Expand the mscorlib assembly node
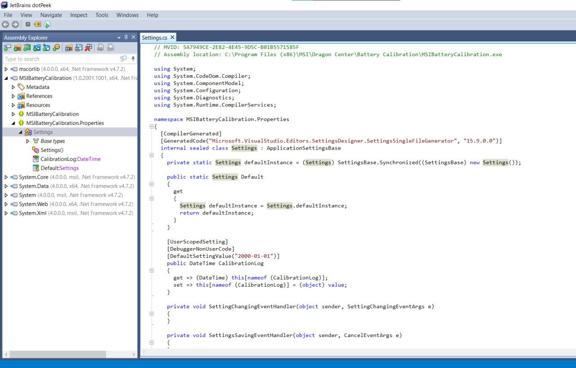Viewport: 576px width, 368px height. (x=6, y=69)
